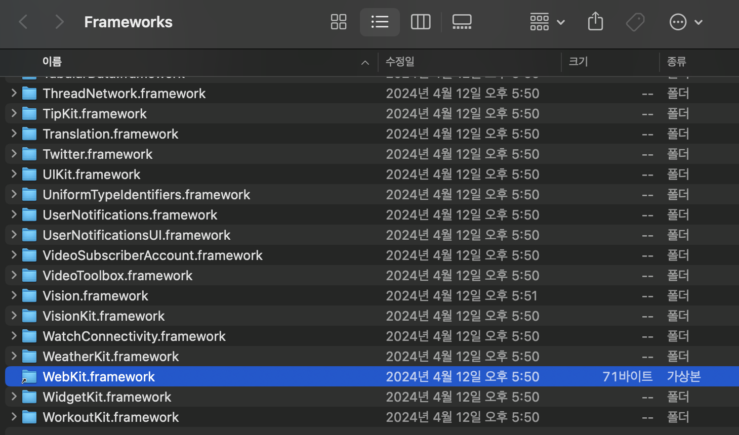739x435 pixels.
Task: Select the UserNotificationsUI.framework folder icon
Action: [29, 235]
